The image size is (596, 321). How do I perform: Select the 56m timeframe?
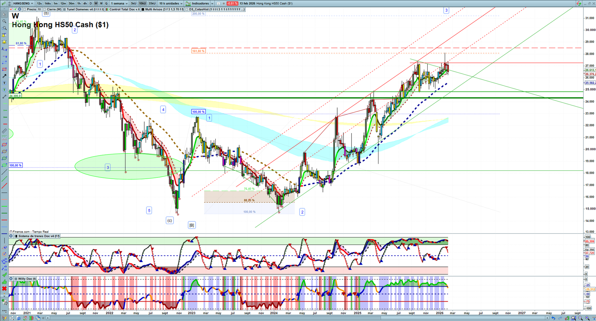tap(72, 3)
